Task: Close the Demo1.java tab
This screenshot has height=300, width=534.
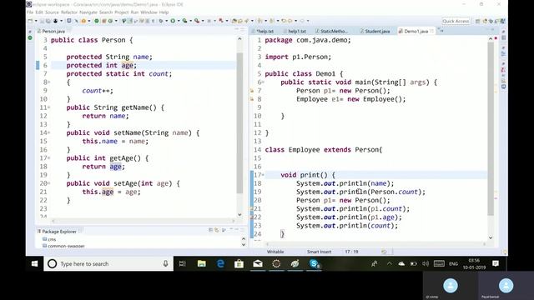Action: (x=432, y=31)
